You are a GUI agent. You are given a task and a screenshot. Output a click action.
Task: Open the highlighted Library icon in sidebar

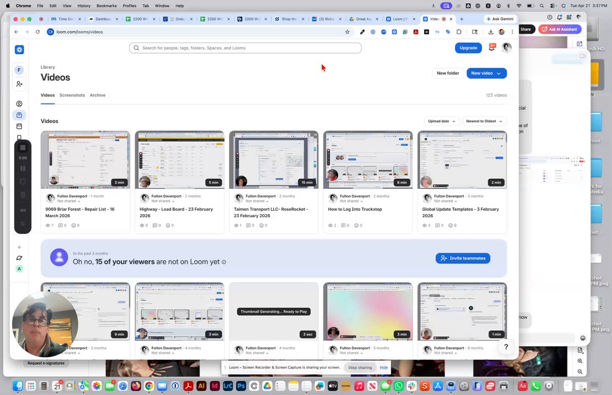click(x=19, y=115)
